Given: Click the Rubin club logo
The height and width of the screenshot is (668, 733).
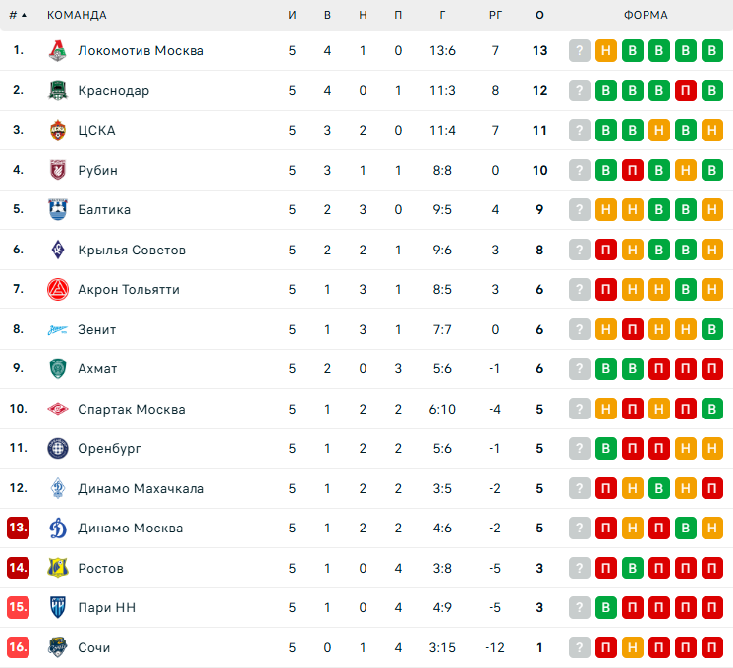Looking at the screenshot, I should (x=58, y=170).
